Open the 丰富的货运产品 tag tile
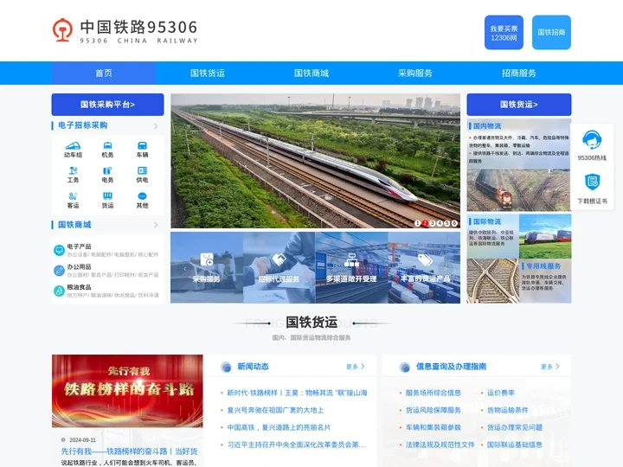The width and height of the screenshot is (623, 467). (424, 267)
